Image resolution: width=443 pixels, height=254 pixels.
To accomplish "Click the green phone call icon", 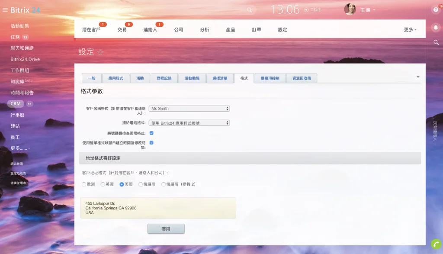I will [x=436, y=244].
